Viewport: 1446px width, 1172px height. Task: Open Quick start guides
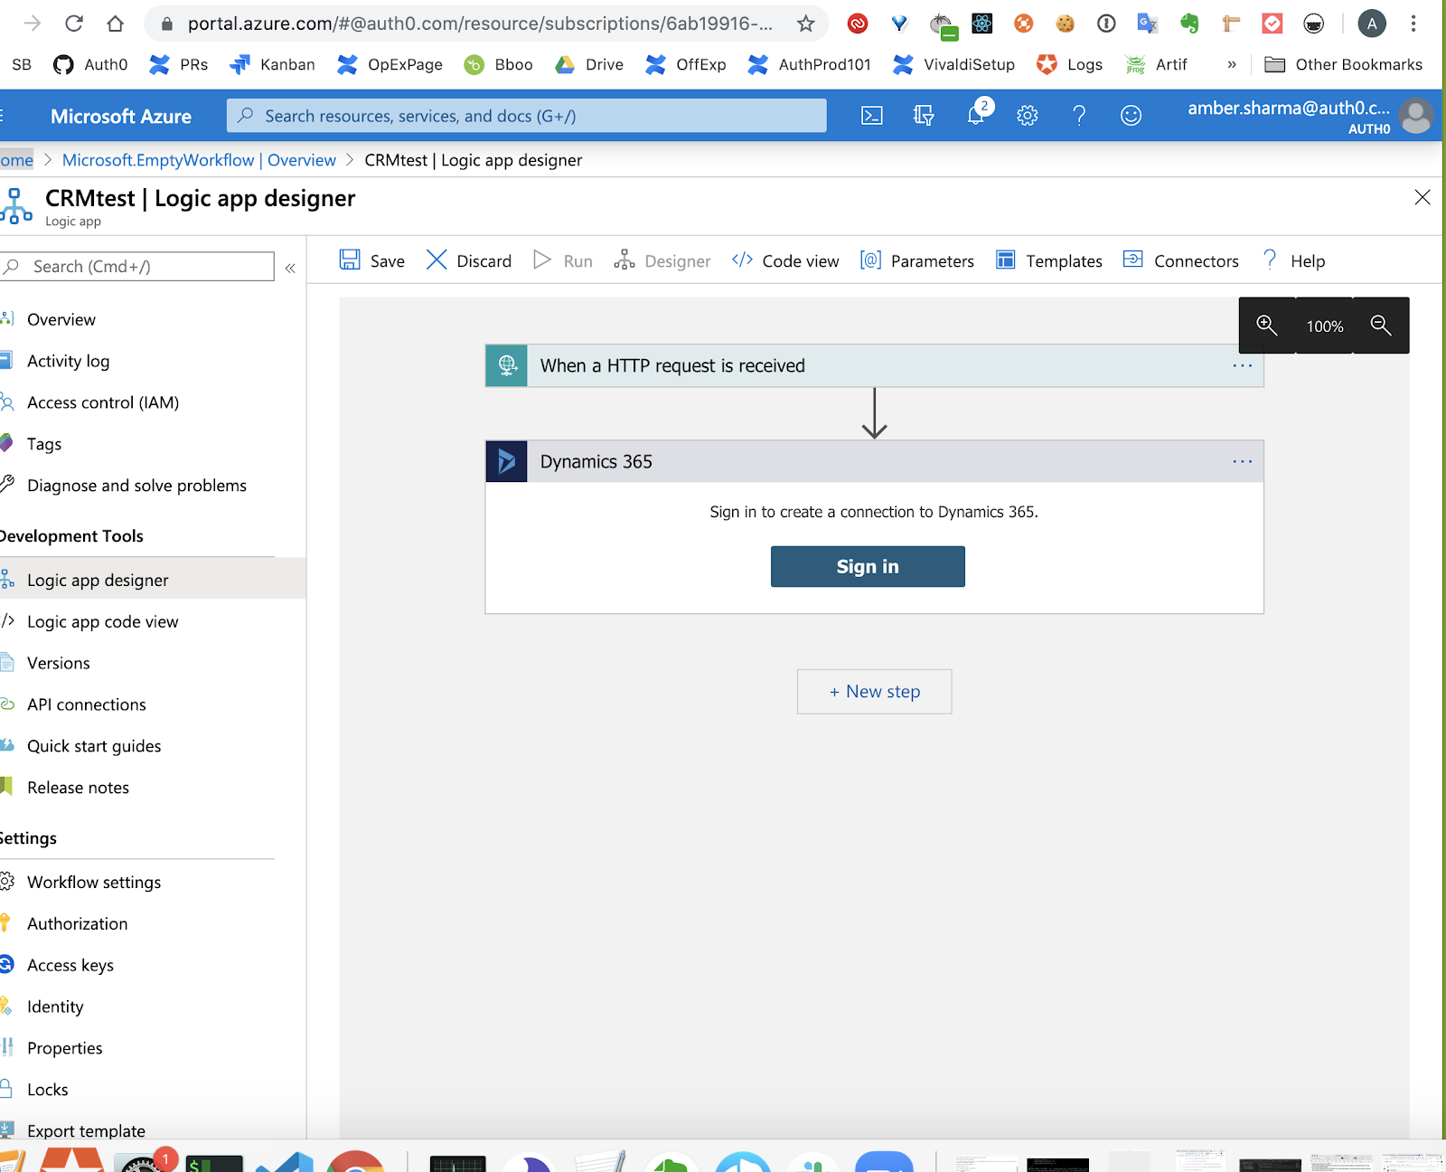click(94, 746)
